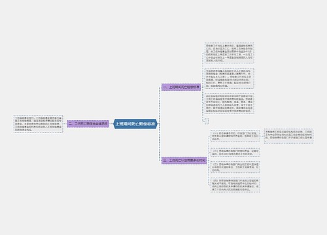The width and height of the screenshot is (327, 235).
Task: Select the sub-item (二) under branch 三
Action: tap(235, 152)
